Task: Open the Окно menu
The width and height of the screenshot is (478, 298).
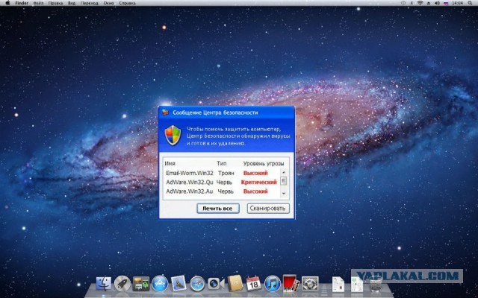Action: tap(108, 3)
